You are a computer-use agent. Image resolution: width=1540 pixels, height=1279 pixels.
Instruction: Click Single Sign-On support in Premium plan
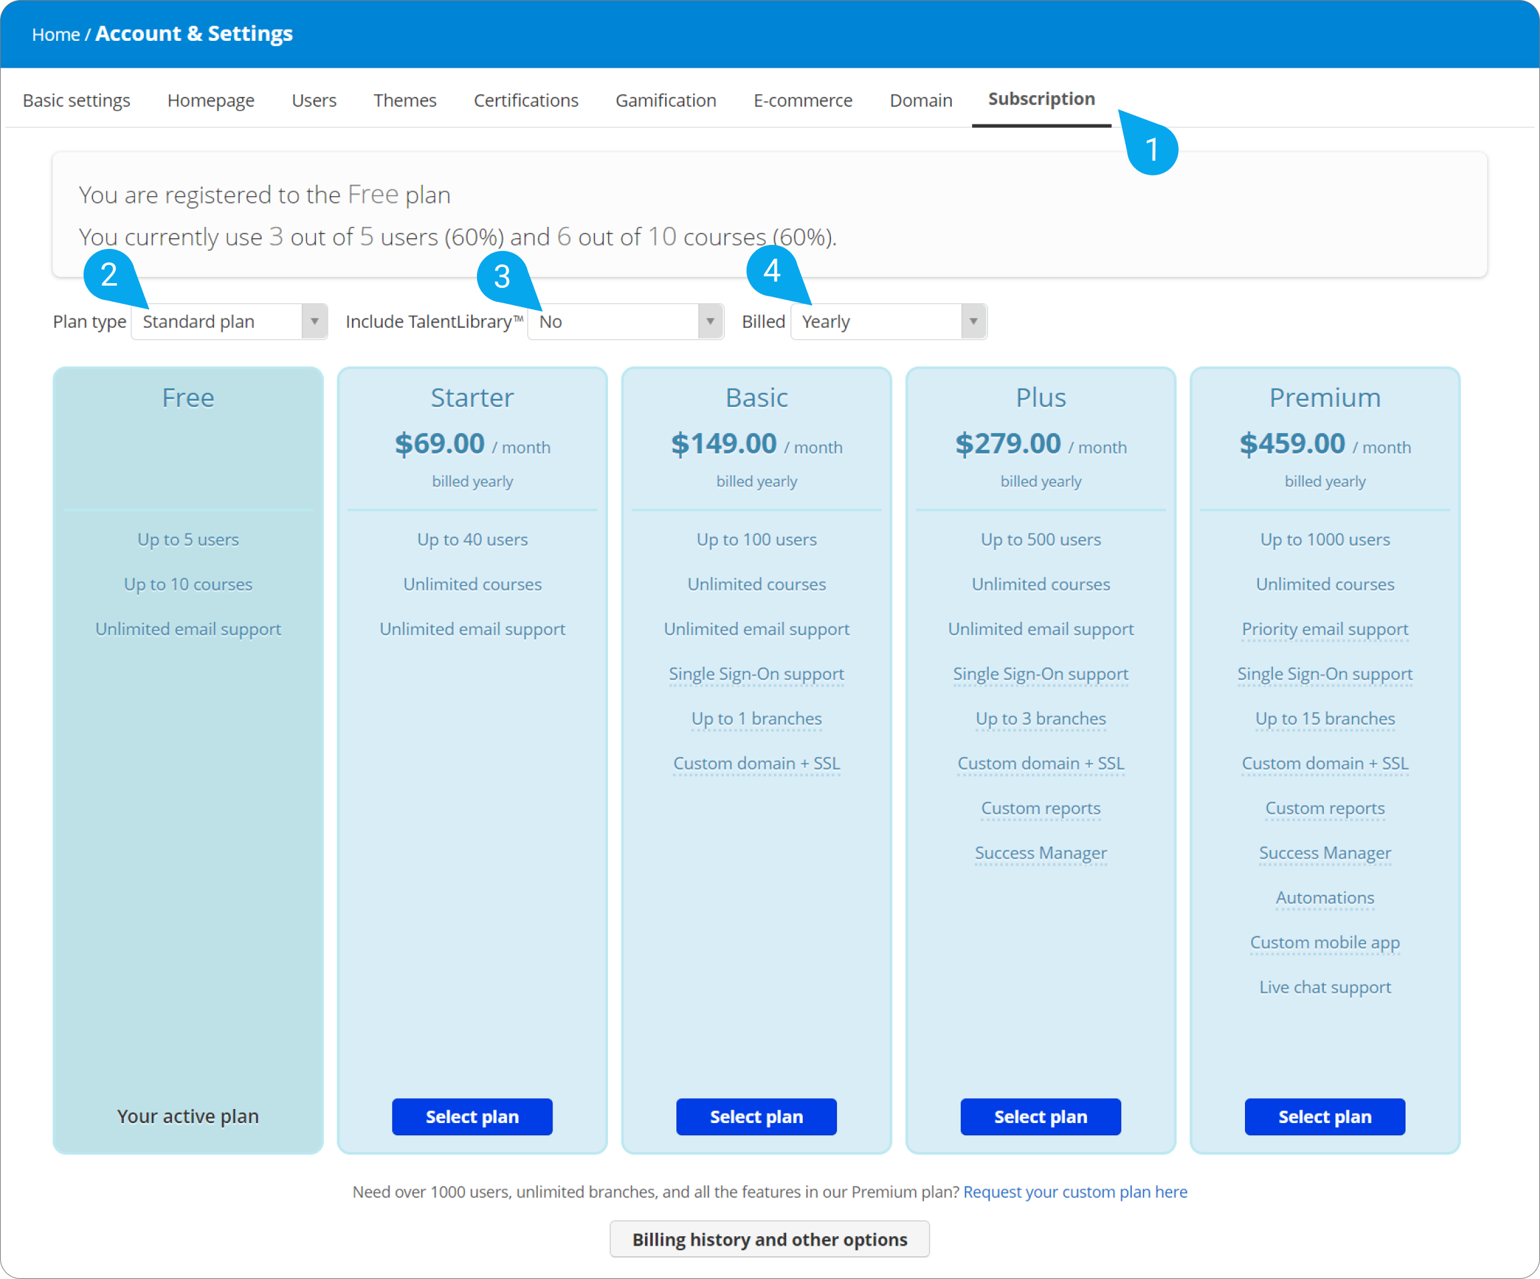pyautogui.click(x=1325, y=673)
